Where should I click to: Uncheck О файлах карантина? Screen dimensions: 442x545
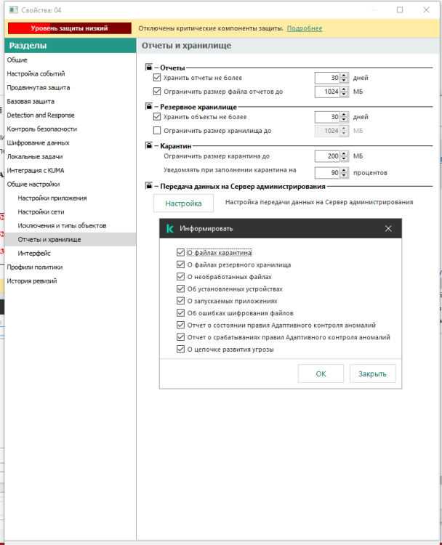point(180,252)
